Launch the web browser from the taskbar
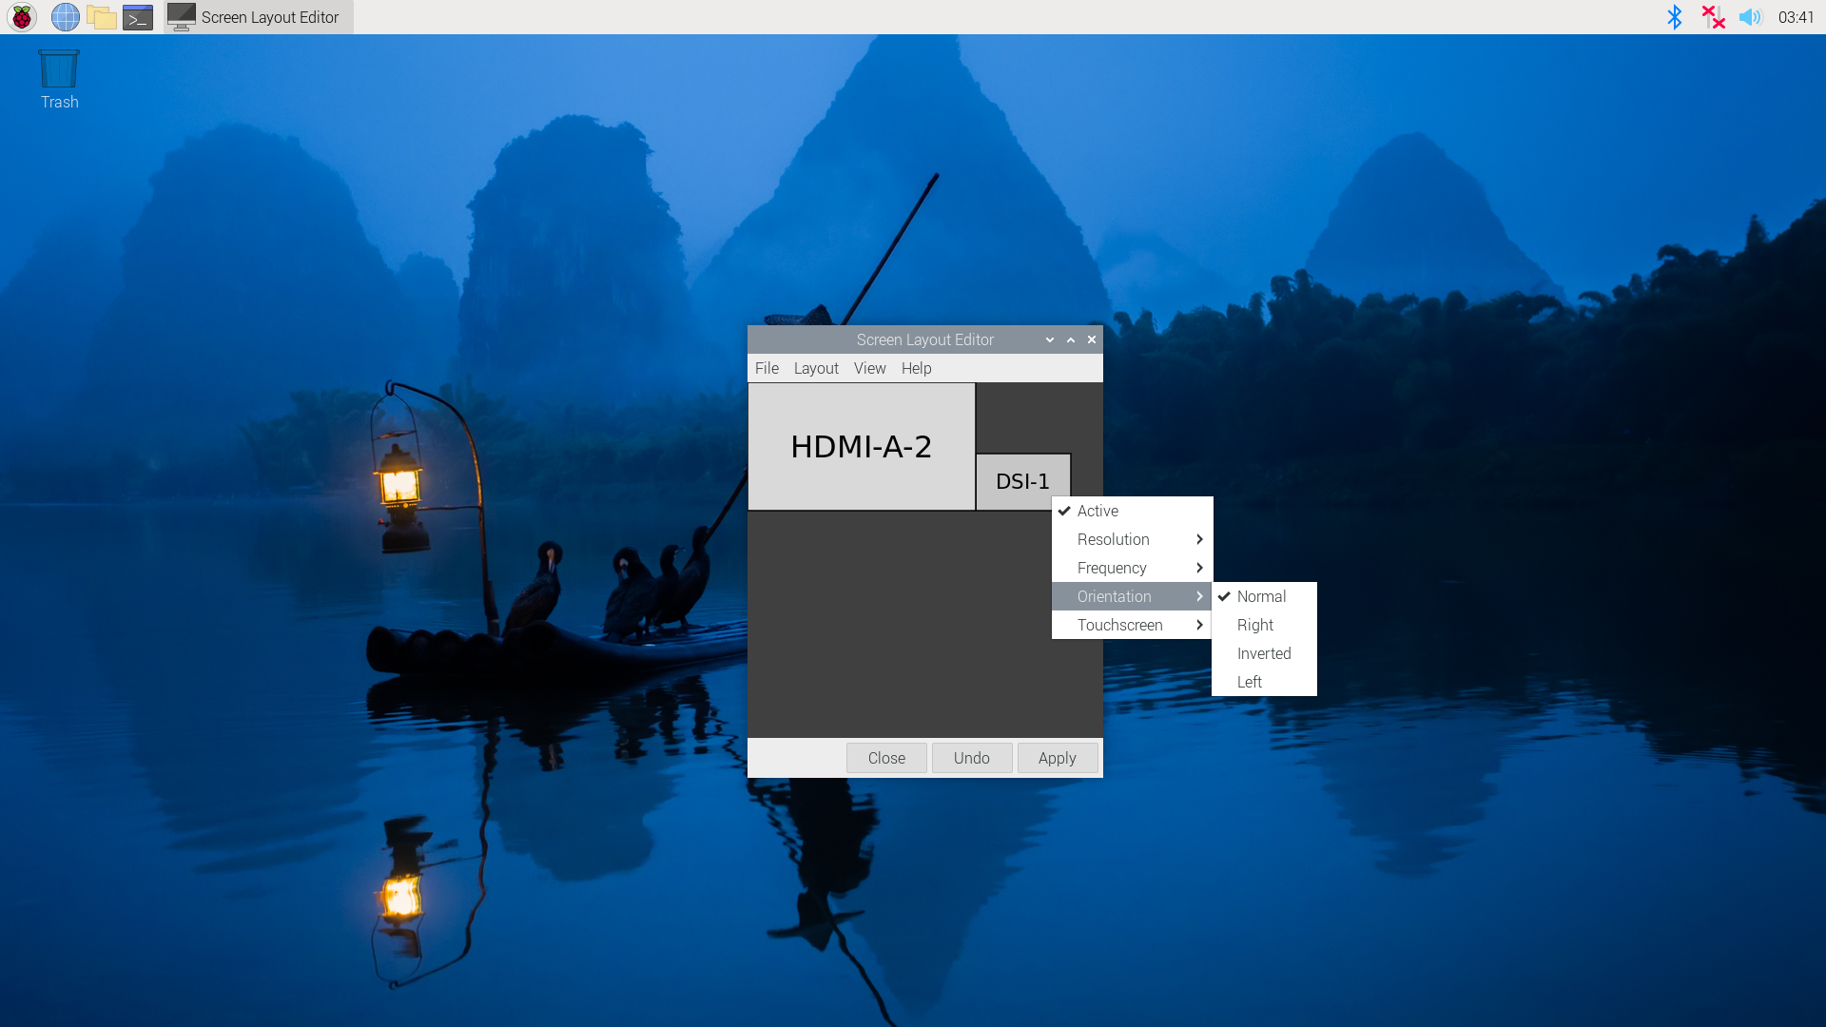 point(65,16)
